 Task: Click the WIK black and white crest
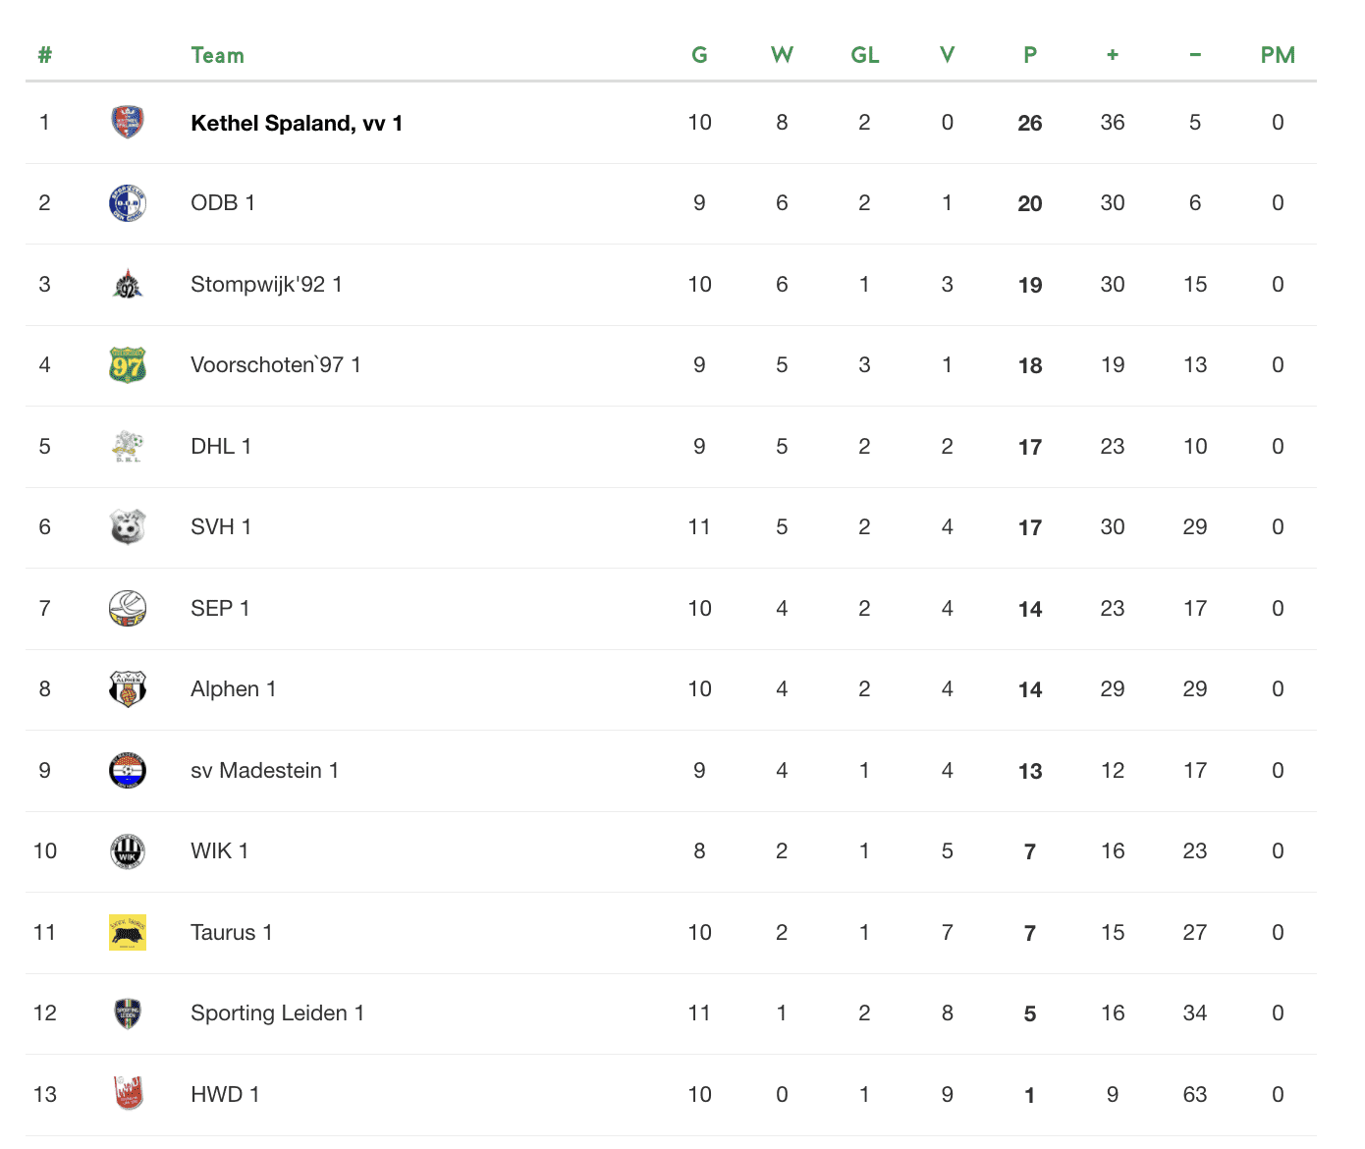[128, 851]
